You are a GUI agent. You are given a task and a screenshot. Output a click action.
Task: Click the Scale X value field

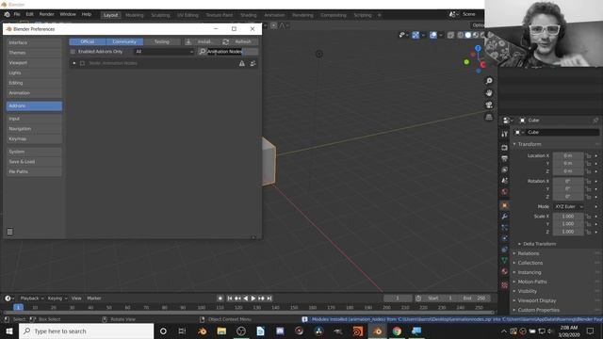pos(568,217)
